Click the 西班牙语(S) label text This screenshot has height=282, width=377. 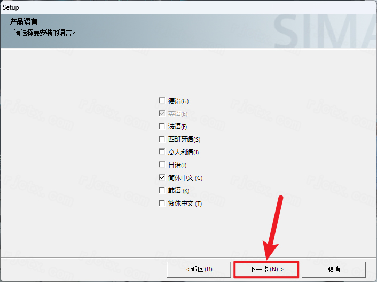pyautogui.click(x=184, y=139)
